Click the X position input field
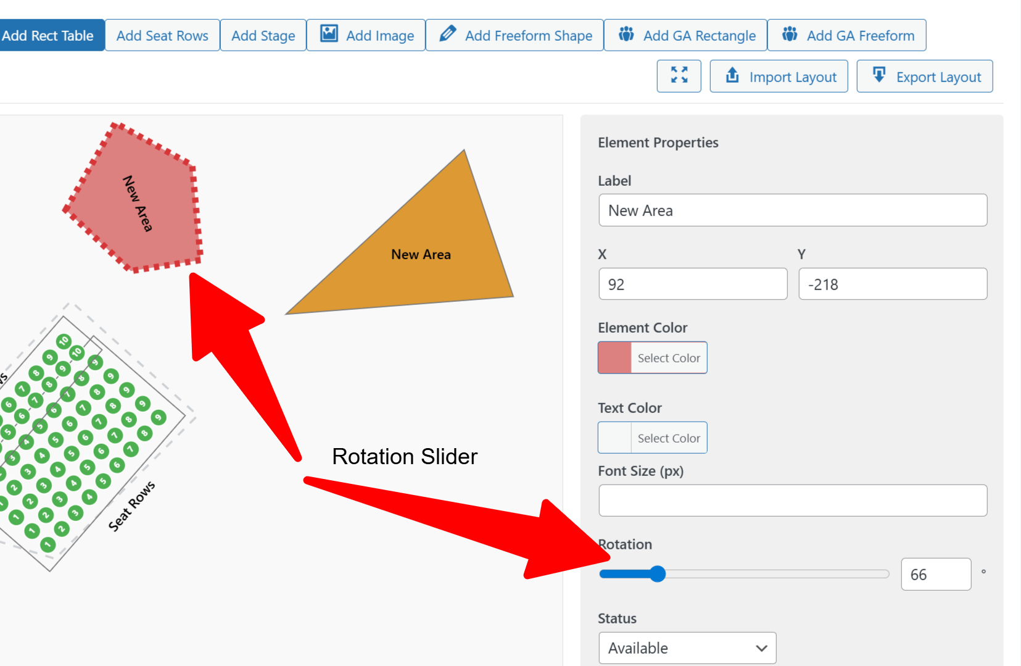 692,285
